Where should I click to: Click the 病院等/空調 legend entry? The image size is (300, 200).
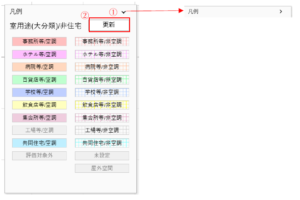(x=39, y=67)
